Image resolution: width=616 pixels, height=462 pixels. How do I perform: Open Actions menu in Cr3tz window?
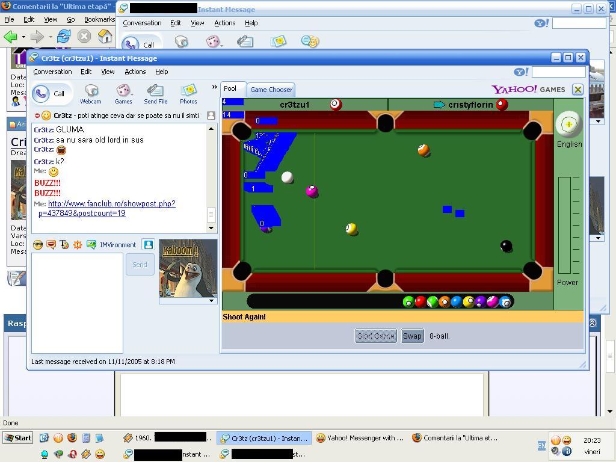[x=135, y=72]
